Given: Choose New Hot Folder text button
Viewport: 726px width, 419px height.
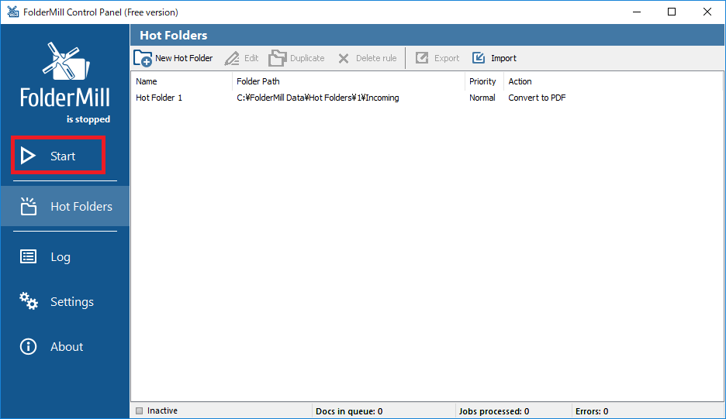Looking at the screenshot, I should tap(184, 58).
